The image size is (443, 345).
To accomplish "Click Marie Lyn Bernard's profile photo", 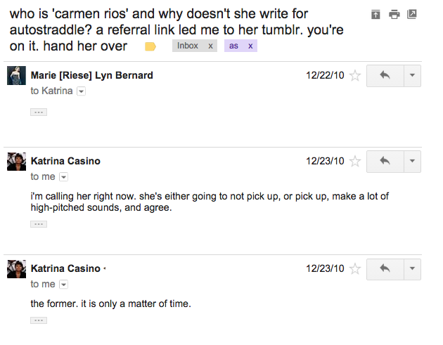I will point(16,76).
